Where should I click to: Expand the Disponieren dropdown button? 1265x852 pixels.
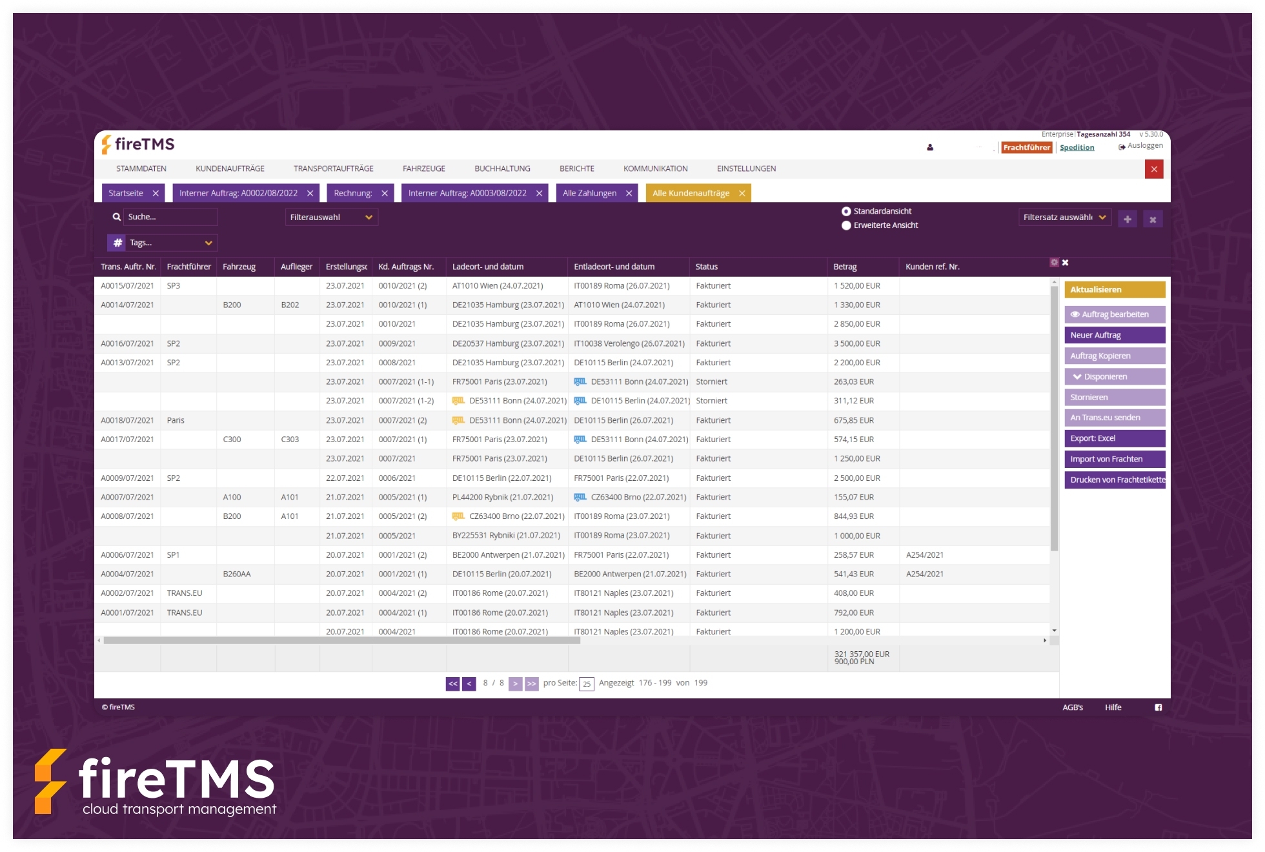point(1114,376)
